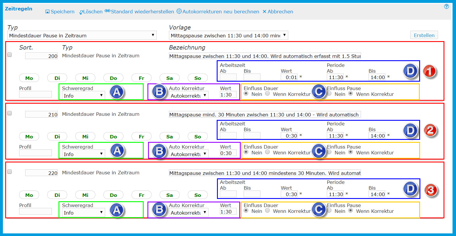This screenshot has width=456, height=236.
Task: Toggle Do weekday in rule 210
Action: [x=113, y=136]
